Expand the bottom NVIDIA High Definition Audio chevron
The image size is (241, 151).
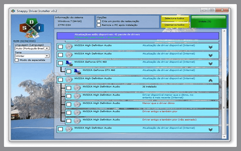click(x=210, y=130)
